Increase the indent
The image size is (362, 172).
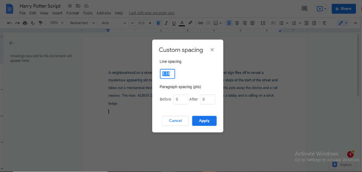314,23
